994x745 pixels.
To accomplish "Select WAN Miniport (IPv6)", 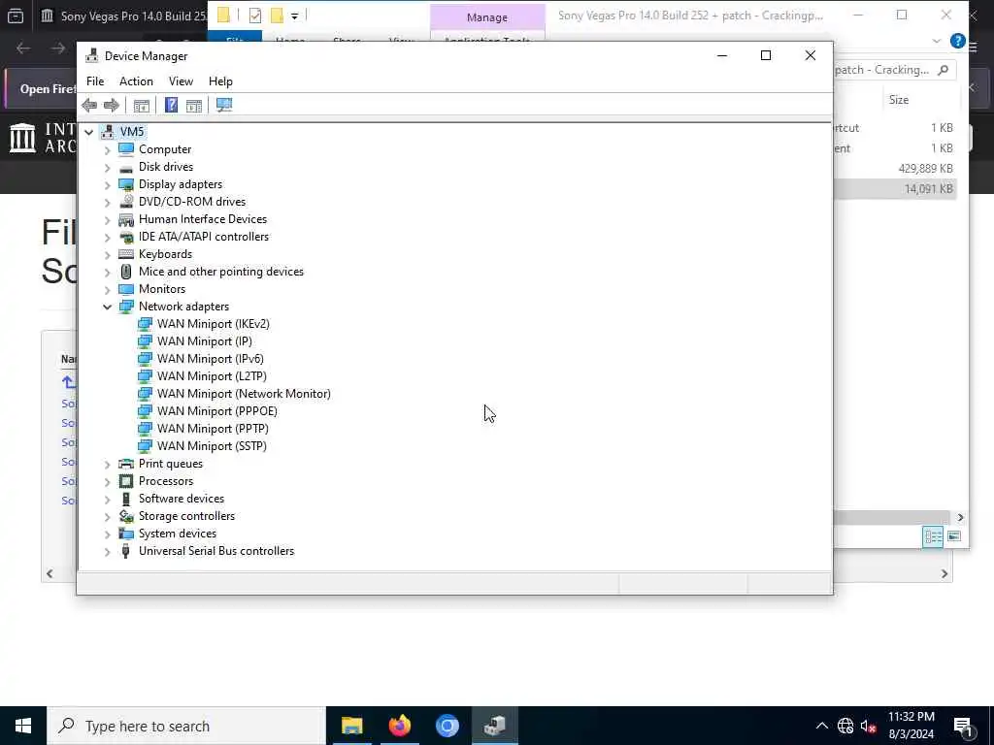I will click(x=211, y=359).
